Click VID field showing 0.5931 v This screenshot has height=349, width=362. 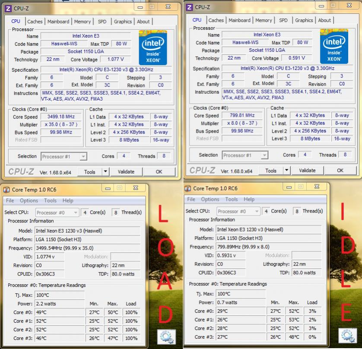231,255
